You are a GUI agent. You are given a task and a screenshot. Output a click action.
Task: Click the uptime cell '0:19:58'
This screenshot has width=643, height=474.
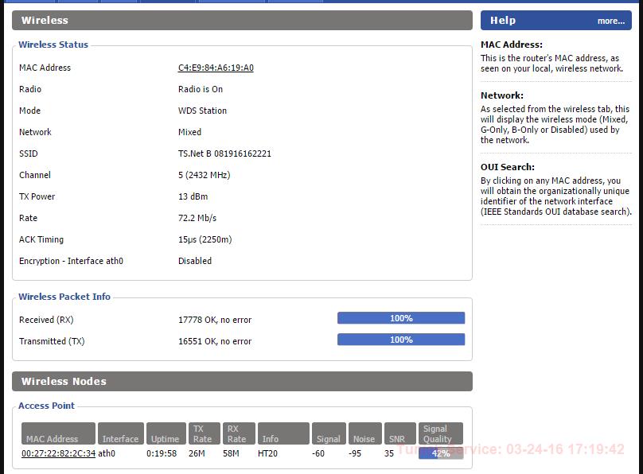click(162, 453)
